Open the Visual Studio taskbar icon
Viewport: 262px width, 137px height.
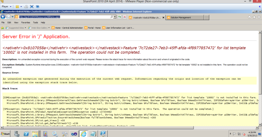[74, 134]
